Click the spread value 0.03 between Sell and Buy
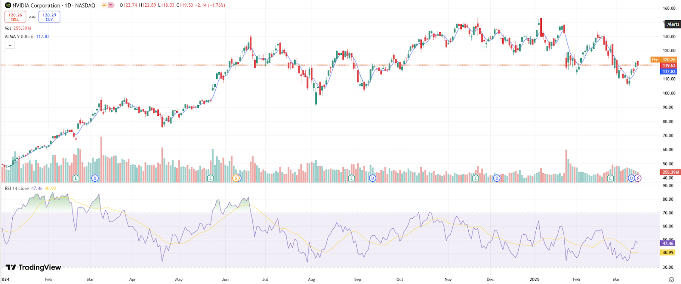 pos(32,17)
